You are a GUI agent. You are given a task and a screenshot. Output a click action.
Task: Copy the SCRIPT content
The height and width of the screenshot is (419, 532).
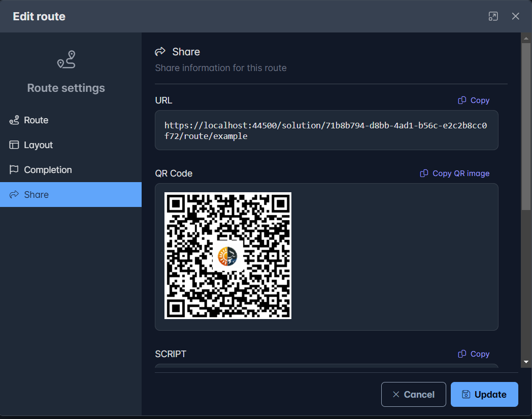coord(474,354)
